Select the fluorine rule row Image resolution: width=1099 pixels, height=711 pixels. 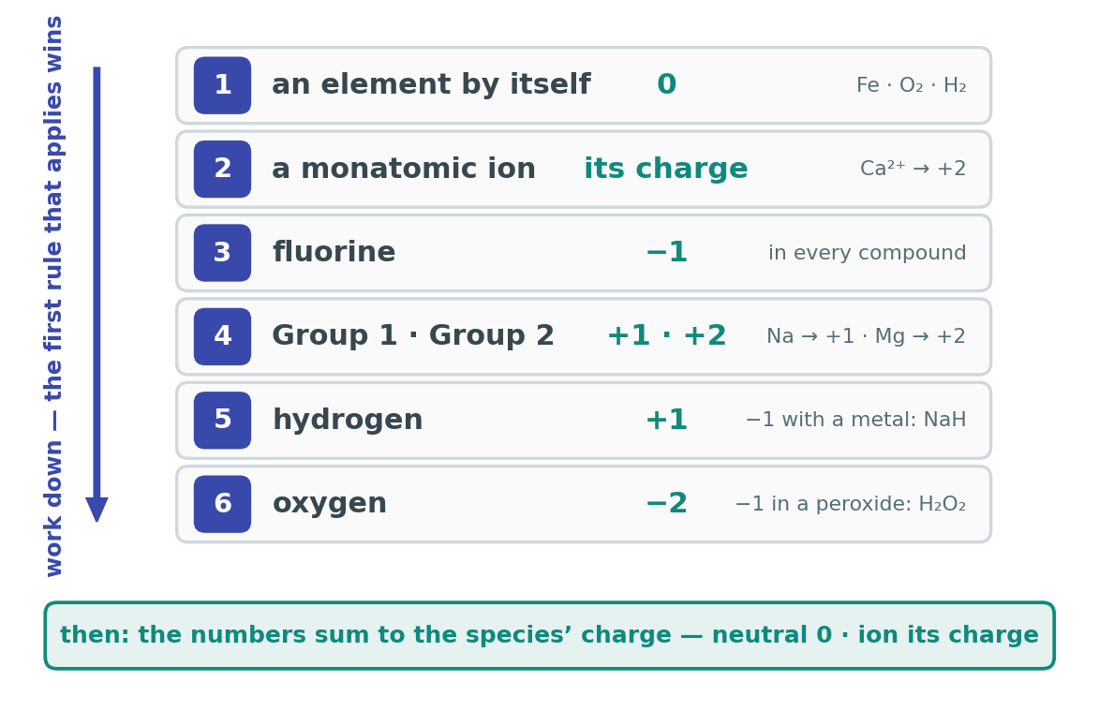tap(584, 253)
